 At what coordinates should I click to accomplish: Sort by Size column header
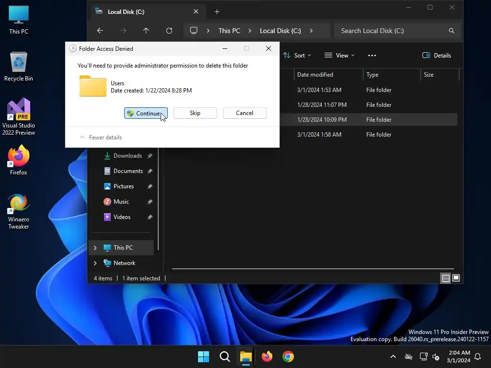(440, 74)
